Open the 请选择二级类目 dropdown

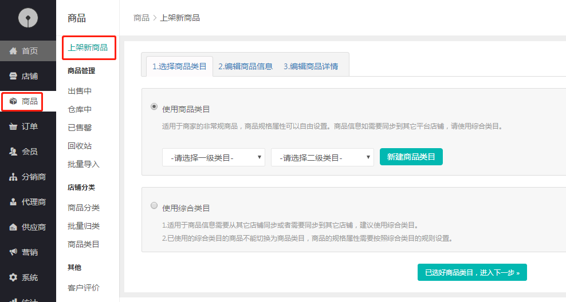coord(322,157)
